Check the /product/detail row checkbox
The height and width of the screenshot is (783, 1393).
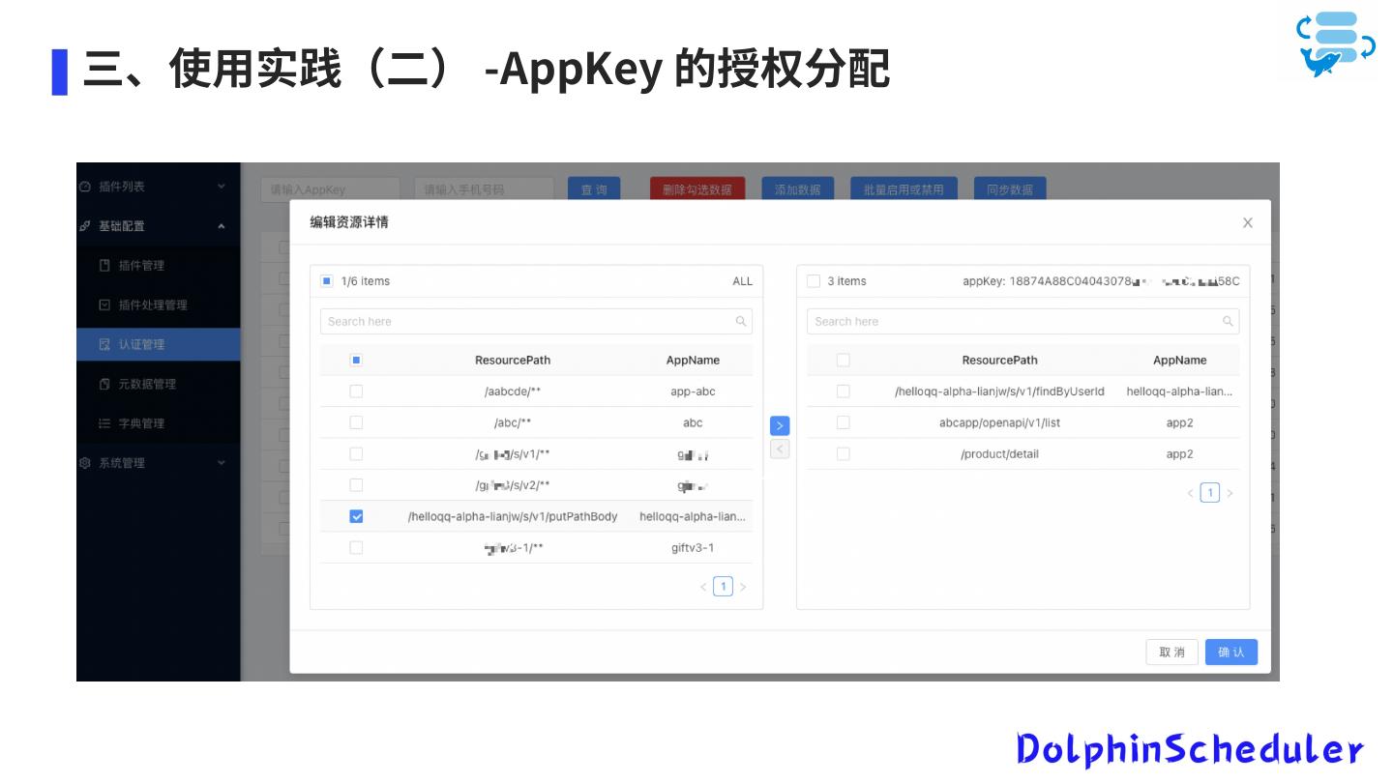[x=843, y=454]
